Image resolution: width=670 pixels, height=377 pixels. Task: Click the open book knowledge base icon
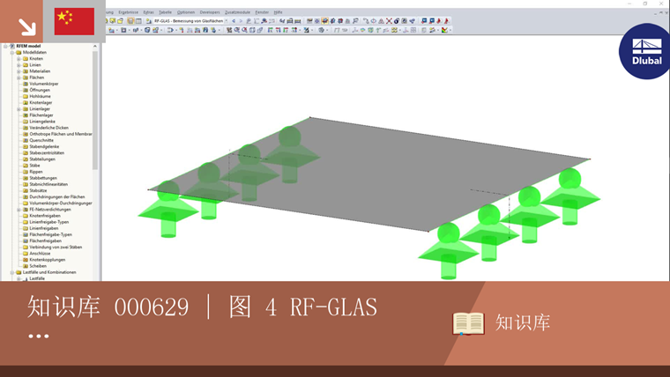tap(468, 323)
